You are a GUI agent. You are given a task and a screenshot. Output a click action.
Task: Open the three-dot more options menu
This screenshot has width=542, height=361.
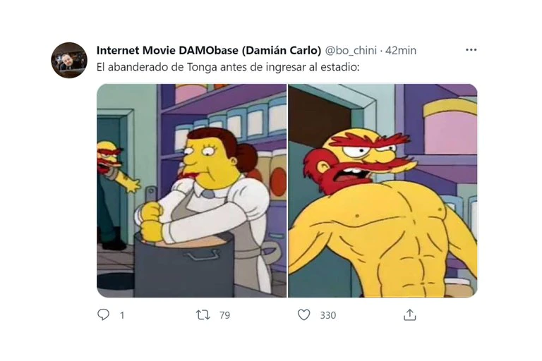[x=471, y=50]
